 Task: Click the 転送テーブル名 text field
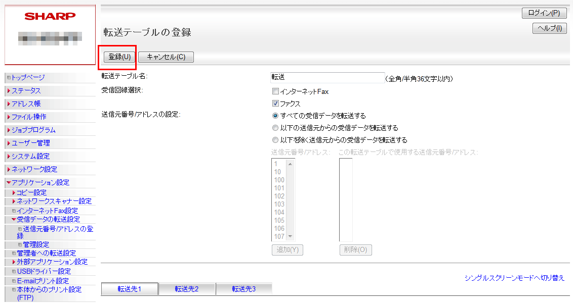click(x=328, y=77)
